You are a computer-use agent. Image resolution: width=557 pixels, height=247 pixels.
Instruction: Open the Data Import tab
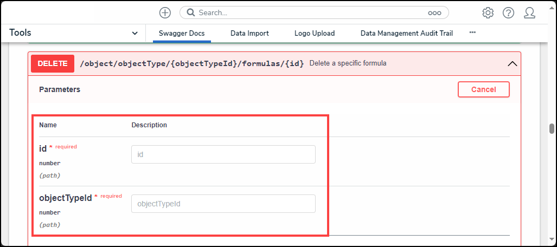point(249,33)
